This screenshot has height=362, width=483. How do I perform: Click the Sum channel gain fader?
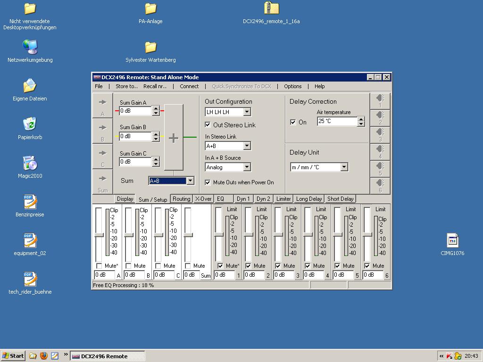(x=188, y=235)
